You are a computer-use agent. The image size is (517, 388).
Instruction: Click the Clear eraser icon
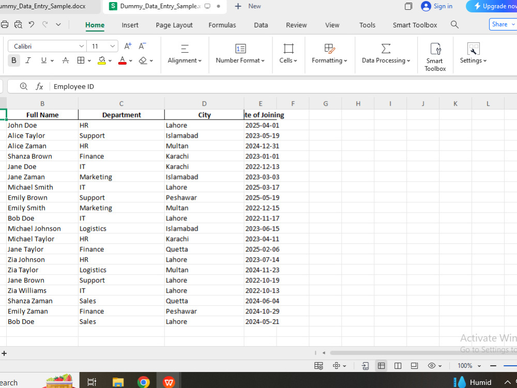[x=143, y=61]
